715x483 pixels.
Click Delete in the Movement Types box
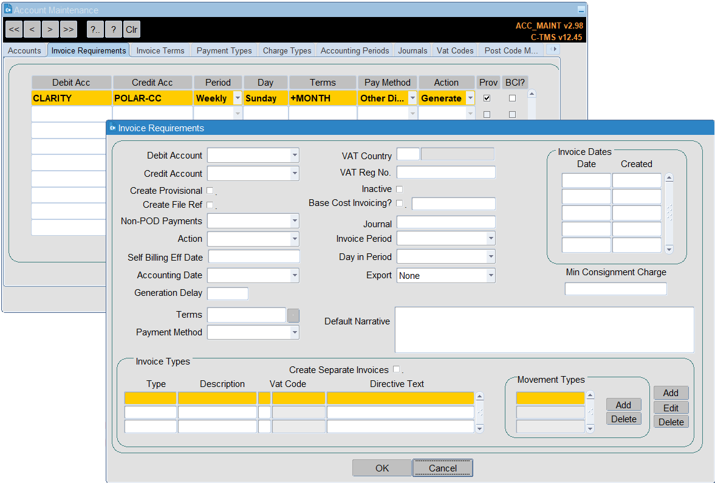click(623, 419)
